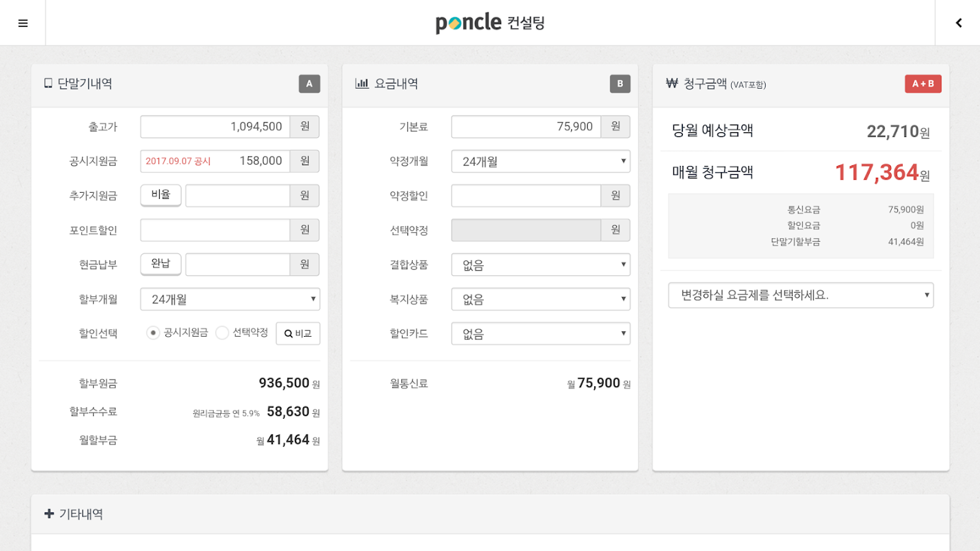
Task: Click the back arrow icon
Action: (958, 23)
